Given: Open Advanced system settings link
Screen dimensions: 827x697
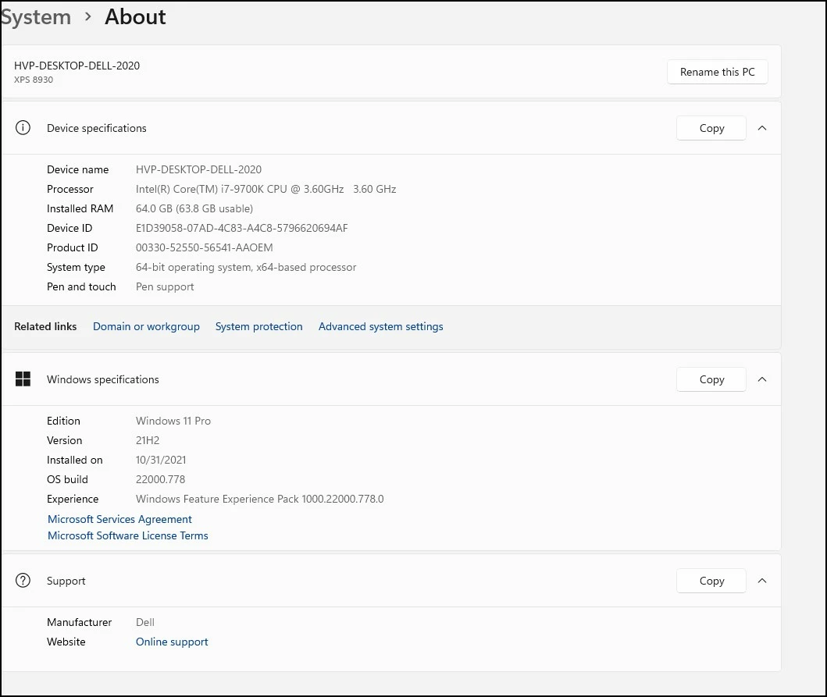Looking at the screenshot, I should click(381, 326).
